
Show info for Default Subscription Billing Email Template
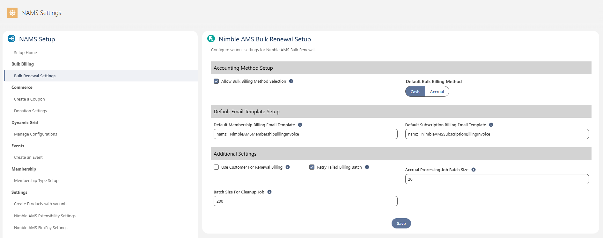tap(491, 125)
